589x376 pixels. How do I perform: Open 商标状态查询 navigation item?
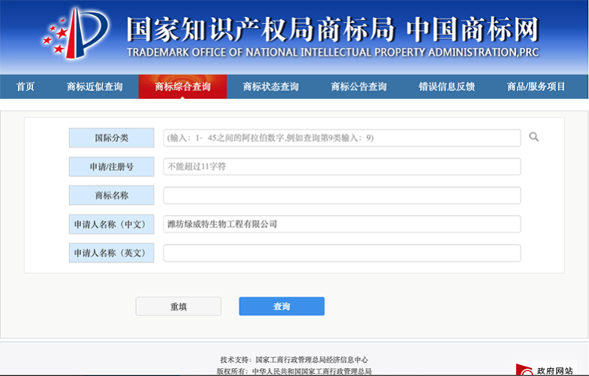click(271, 86)
